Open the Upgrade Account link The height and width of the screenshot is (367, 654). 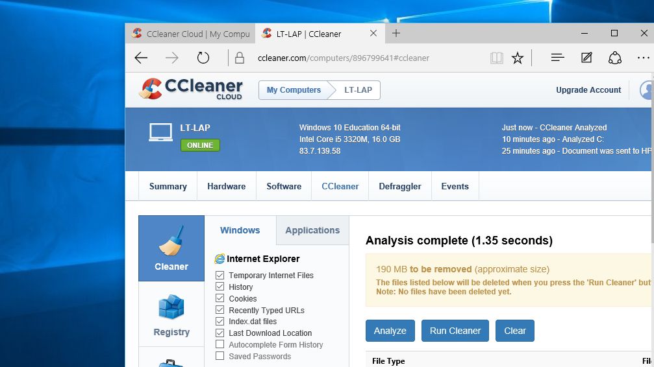588,90
